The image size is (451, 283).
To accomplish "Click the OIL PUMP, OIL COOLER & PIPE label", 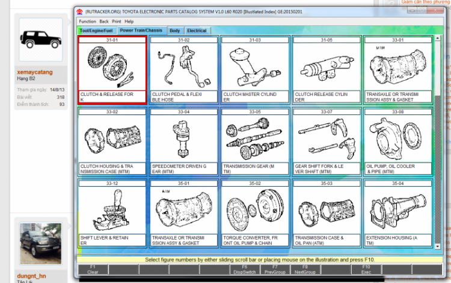I will [x=398, y=169].
